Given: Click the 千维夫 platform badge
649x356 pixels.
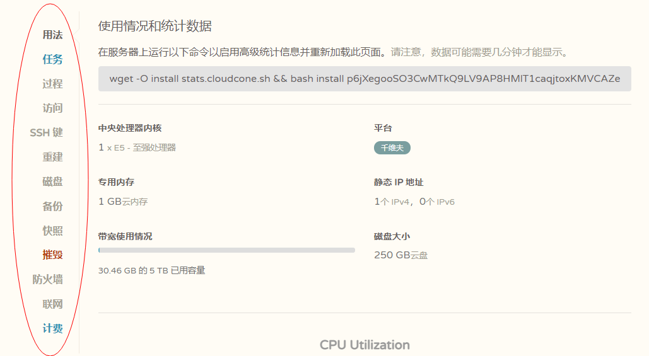Looking at the screenshot, I should pos(392,148).
